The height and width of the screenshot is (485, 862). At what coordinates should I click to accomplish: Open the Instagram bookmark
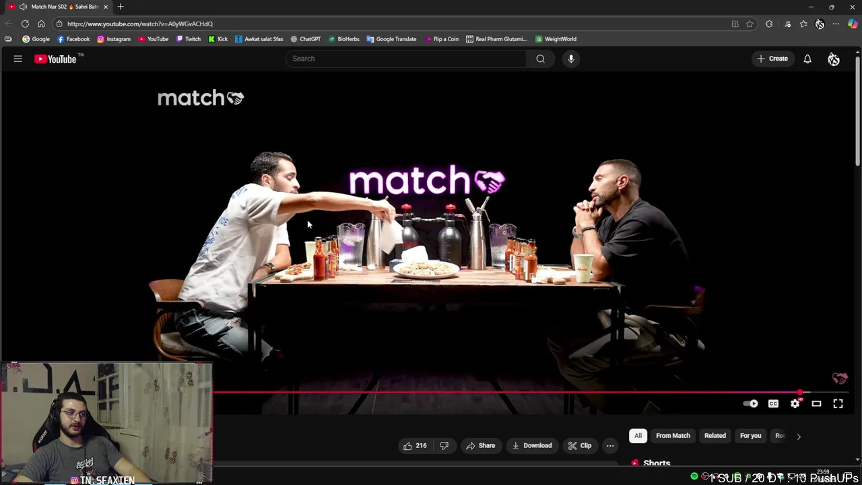[x=114, y=39]
